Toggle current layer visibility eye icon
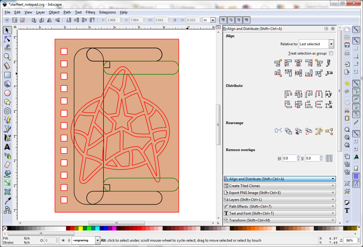 63,240
